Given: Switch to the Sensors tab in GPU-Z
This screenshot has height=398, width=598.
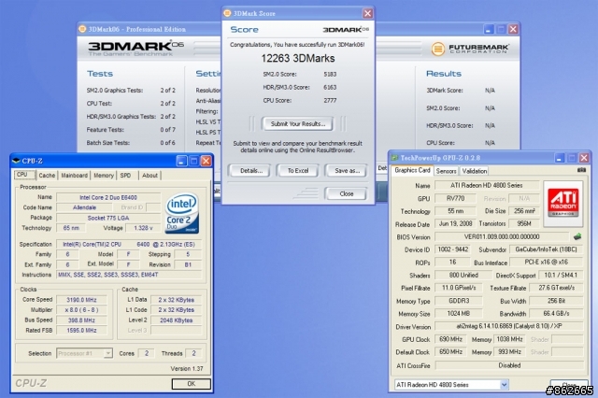Looking at the screenshot, I should tap(446, 171).
